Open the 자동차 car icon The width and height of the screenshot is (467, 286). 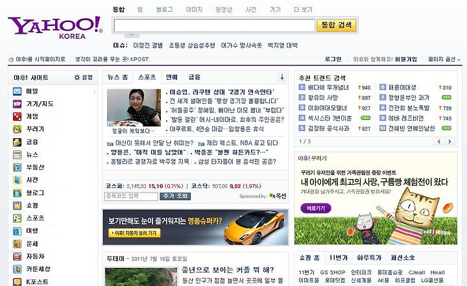point(18,256)
